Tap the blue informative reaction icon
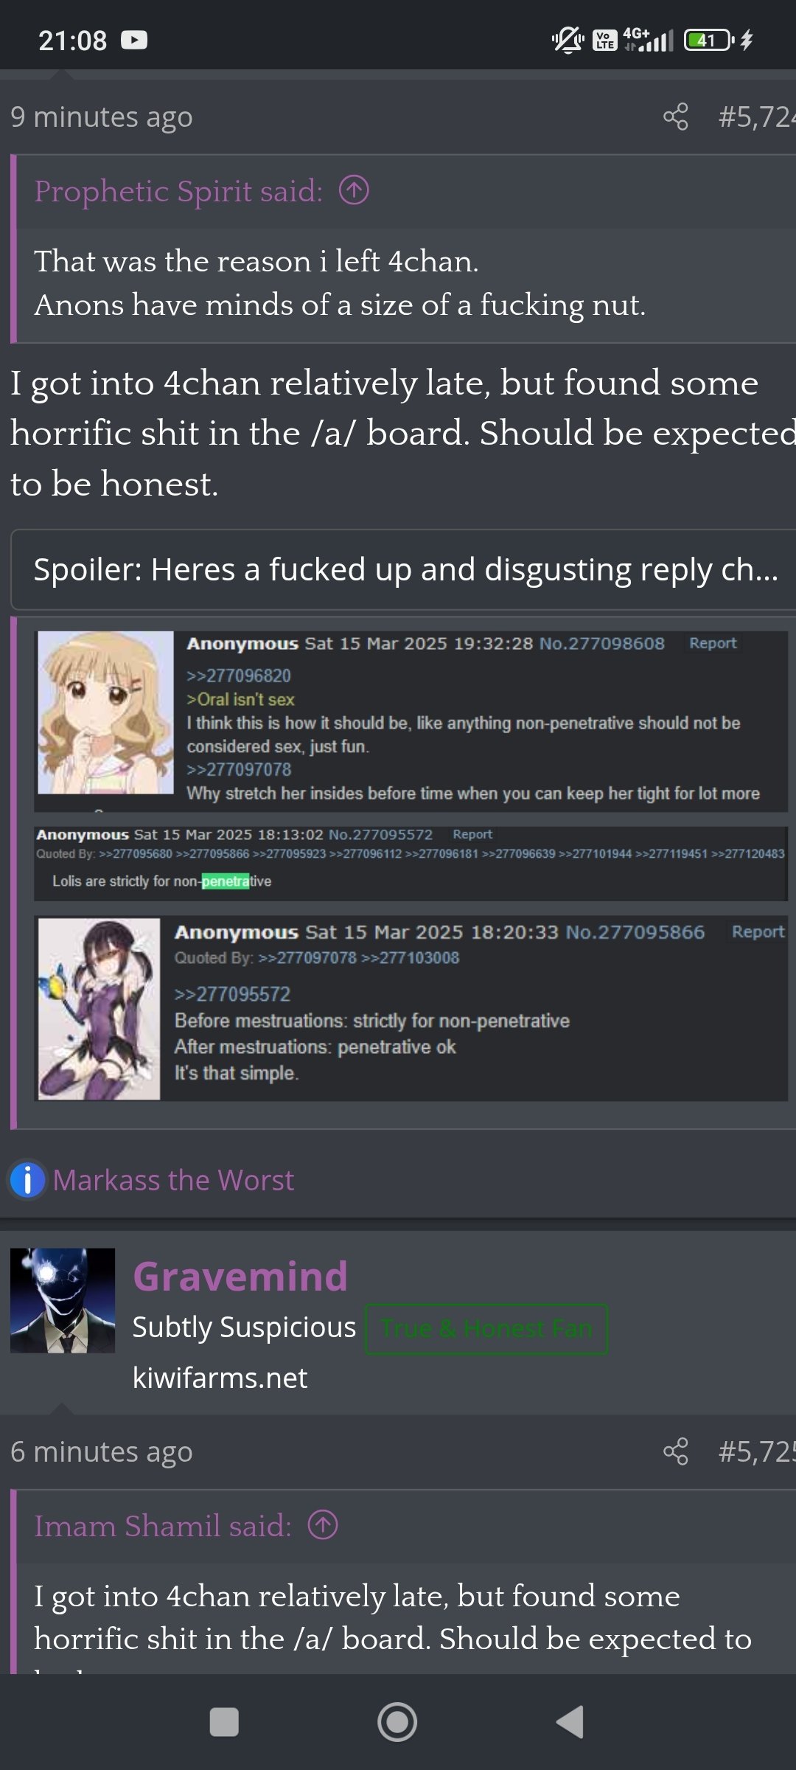The height and width of the screenshot is (1770, 796). tap(28, 1180)
